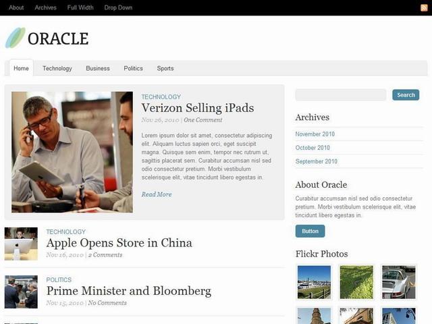Open Flickr photo of silver vintage car
Viewport: 432px width, 324px height.
point(399,282)
